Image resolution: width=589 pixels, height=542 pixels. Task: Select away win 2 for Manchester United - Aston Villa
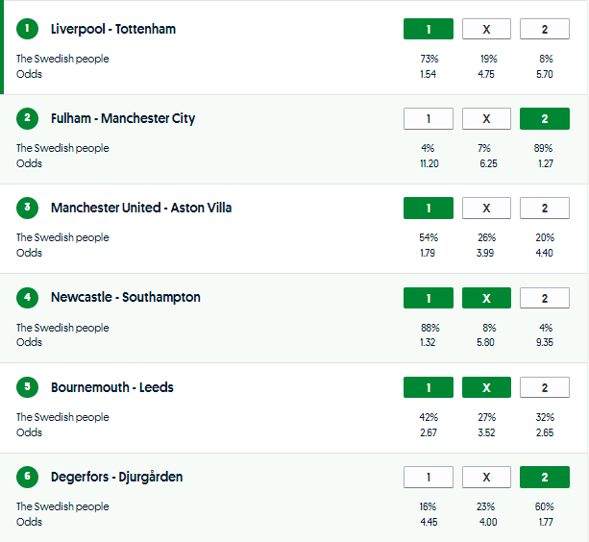pos(545,208)
